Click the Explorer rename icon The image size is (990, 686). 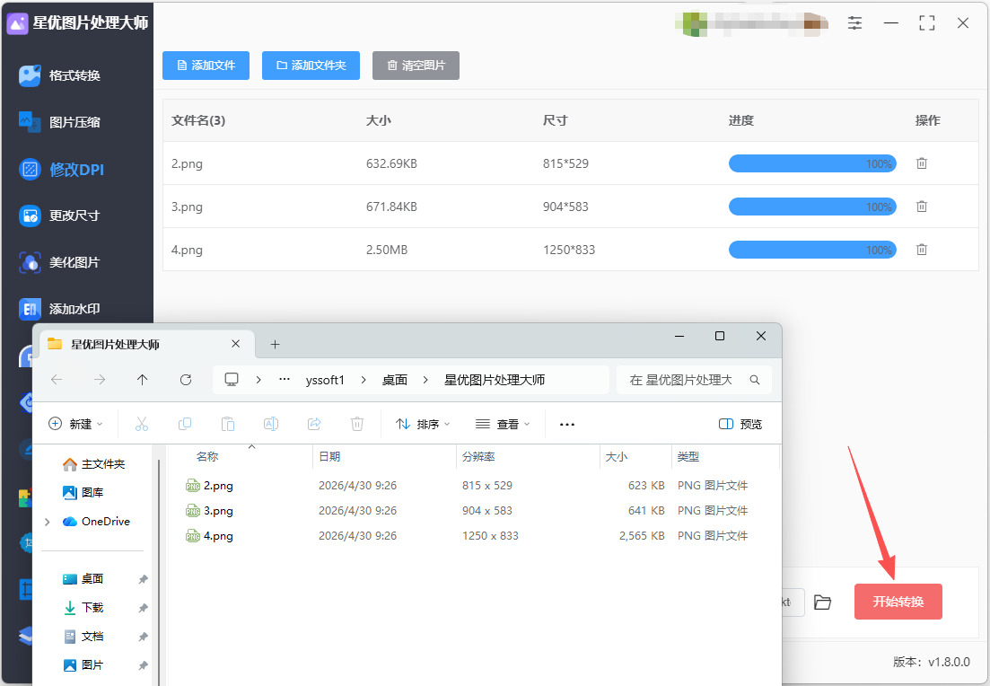click(271, 424)
